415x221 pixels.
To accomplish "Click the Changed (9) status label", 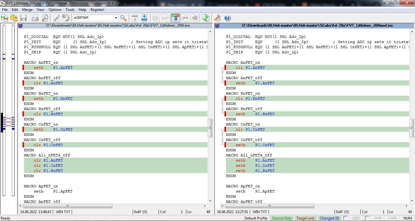I will tap(329, 218).
